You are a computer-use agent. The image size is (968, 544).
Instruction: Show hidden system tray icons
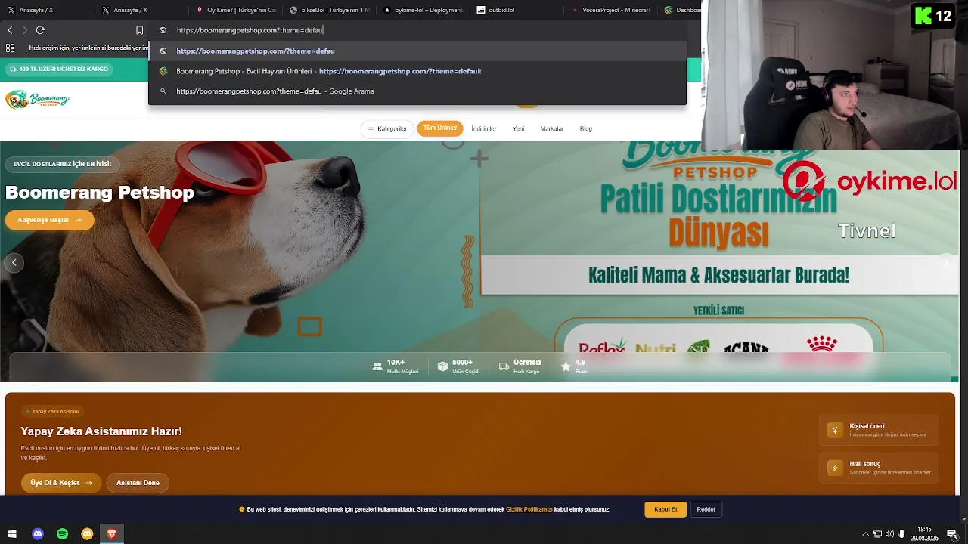point(865,534)
